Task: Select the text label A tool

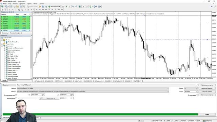Action: pyautogui.click(x=25, y=9)
